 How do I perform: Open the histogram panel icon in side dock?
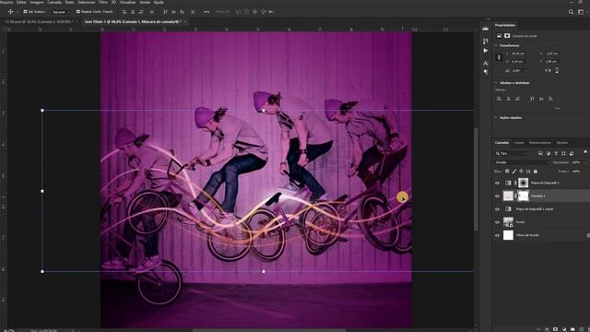coord(486,29)
